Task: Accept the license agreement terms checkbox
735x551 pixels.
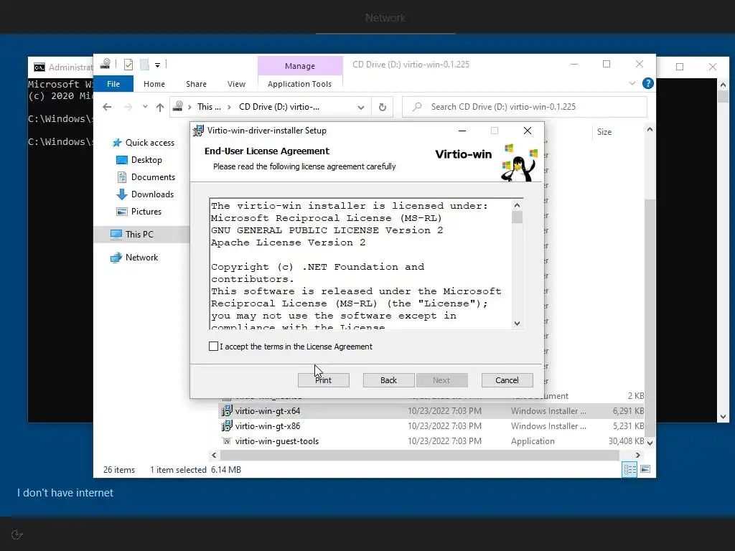Action: 213,347
